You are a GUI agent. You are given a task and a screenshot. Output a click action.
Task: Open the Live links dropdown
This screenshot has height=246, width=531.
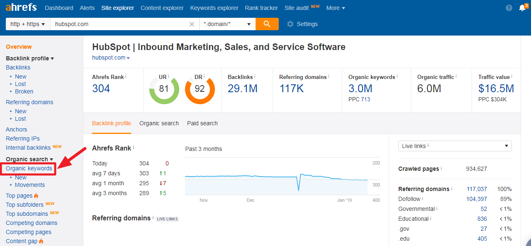click(x=455, y=146)
